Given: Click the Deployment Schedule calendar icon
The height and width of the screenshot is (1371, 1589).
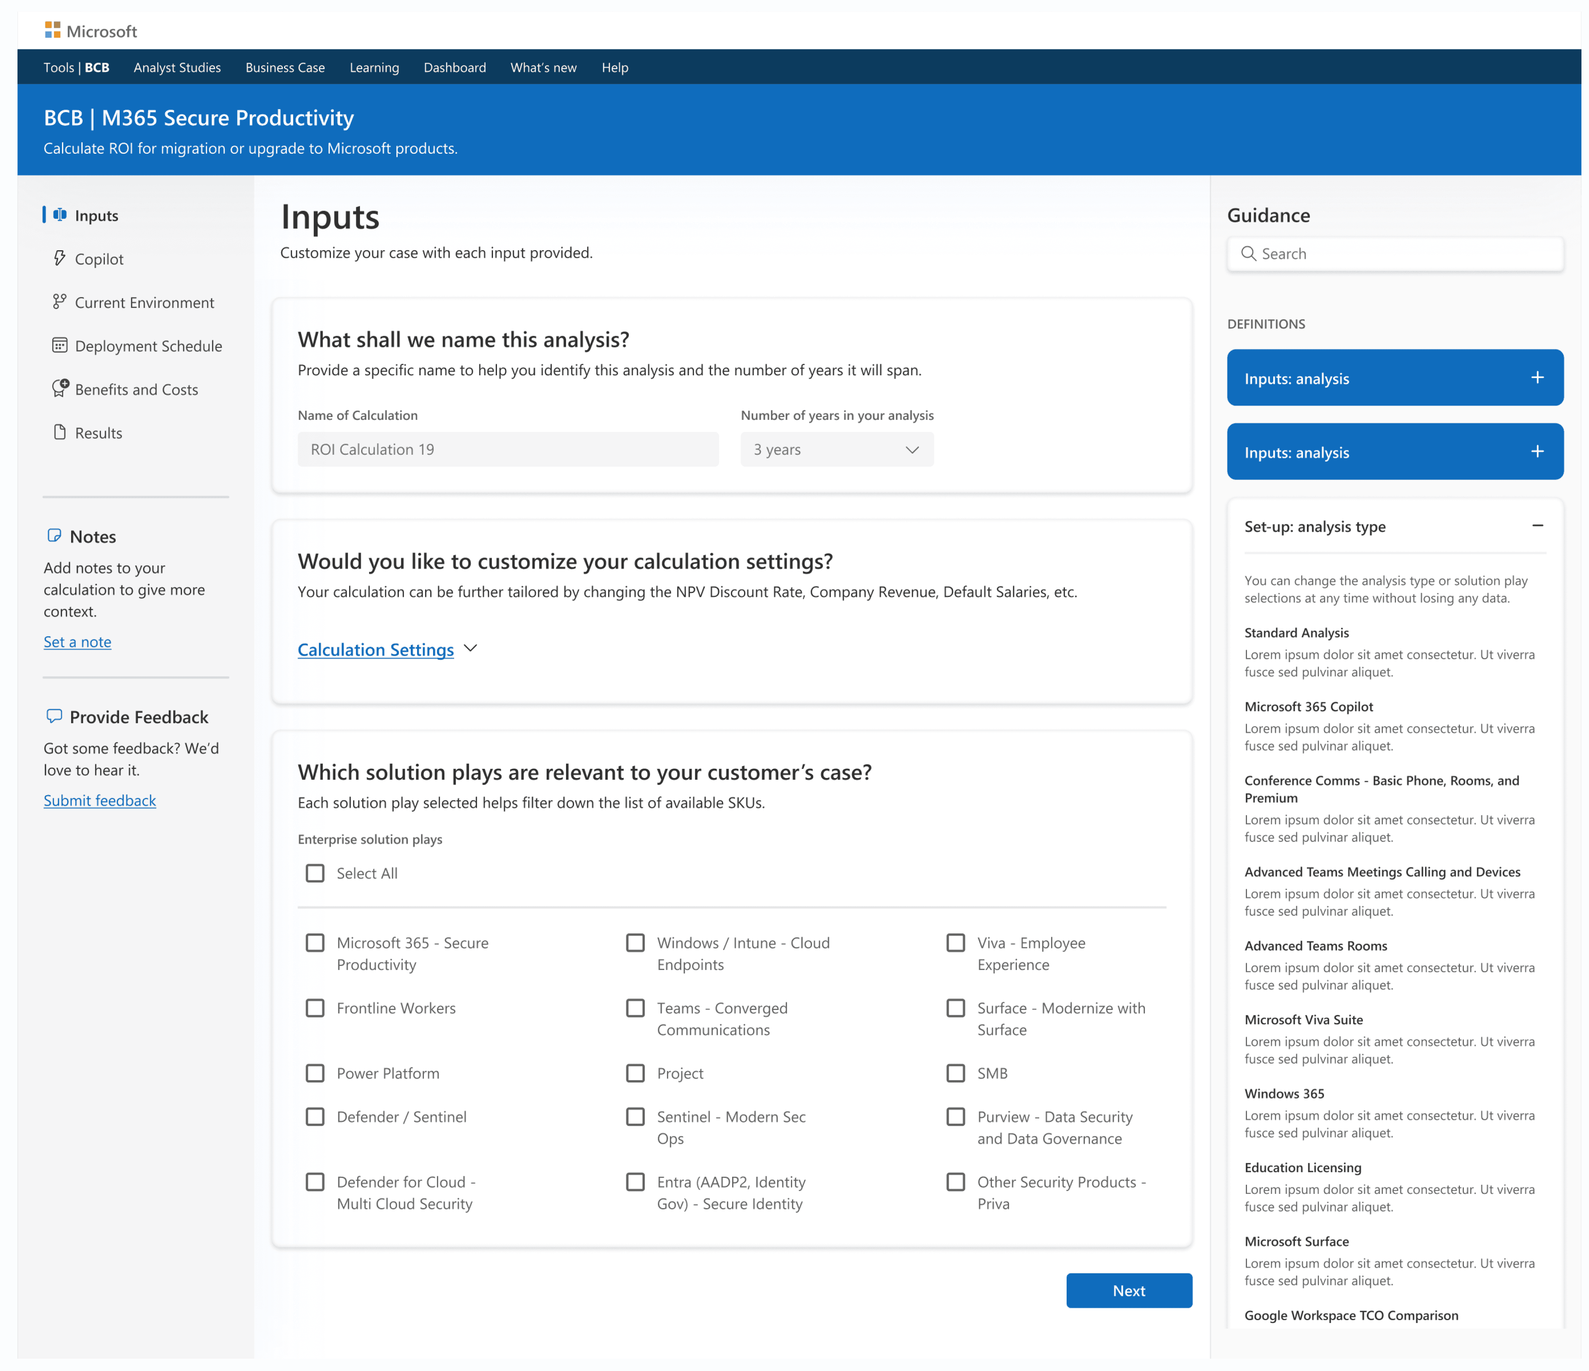Looking at the screenshot, I should [60, 345].
